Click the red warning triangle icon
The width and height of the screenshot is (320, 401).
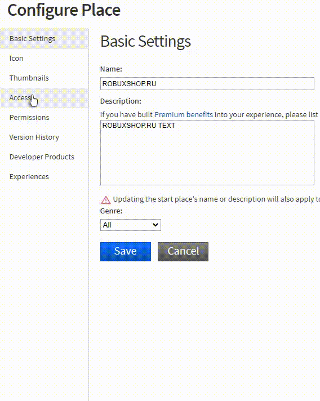pyautogui.click(x=106, y=200)
